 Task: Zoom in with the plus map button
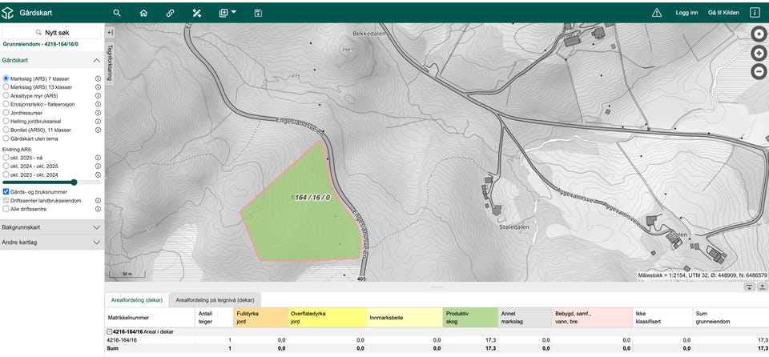759,53
